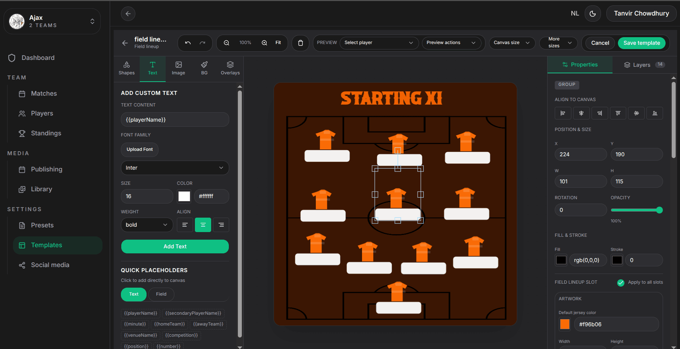Open the More sizes dropdown
Screen dimensions: 680x349
pos(558,43)
